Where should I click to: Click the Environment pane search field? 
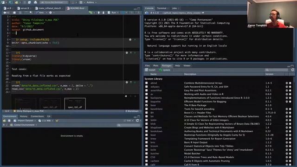pos(128,125)
